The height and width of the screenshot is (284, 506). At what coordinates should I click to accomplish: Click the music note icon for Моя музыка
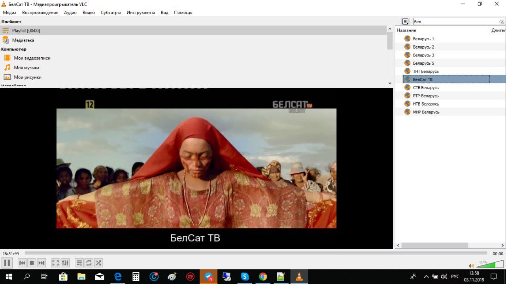point(7,68)
